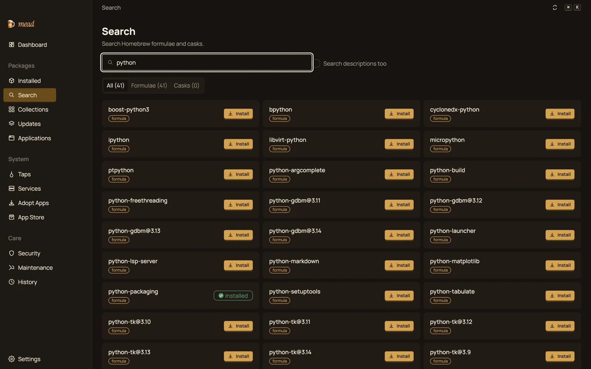Install python-tk@3.9
This screenshot has height=369, width=591.
pos(560,356)
